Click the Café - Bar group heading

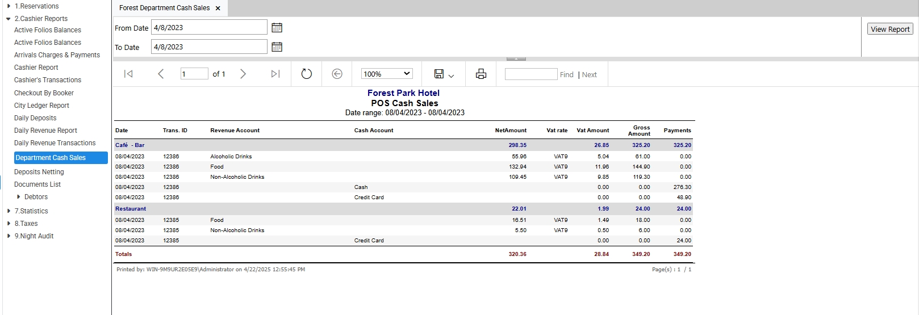click(x=130, y=145)
